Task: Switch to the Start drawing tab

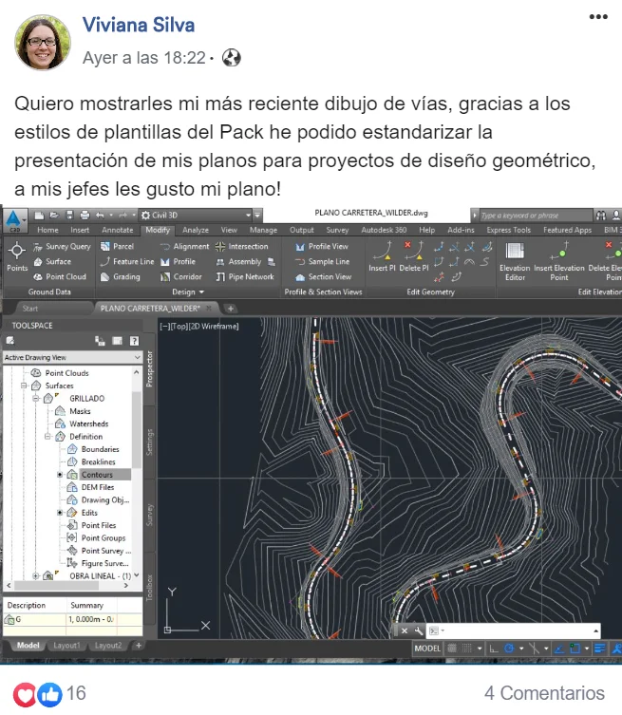Action: point(30,309)
